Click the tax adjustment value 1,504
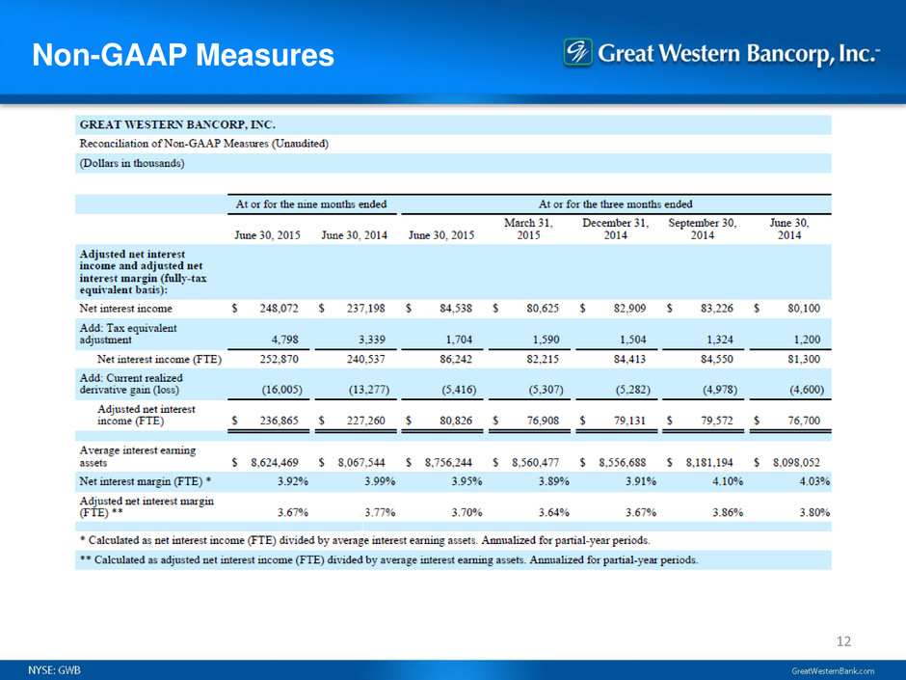The image size is (906, 680). tap(632, 340)
